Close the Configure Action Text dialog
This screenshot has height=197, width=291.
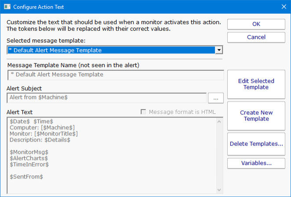coord(283,7)
